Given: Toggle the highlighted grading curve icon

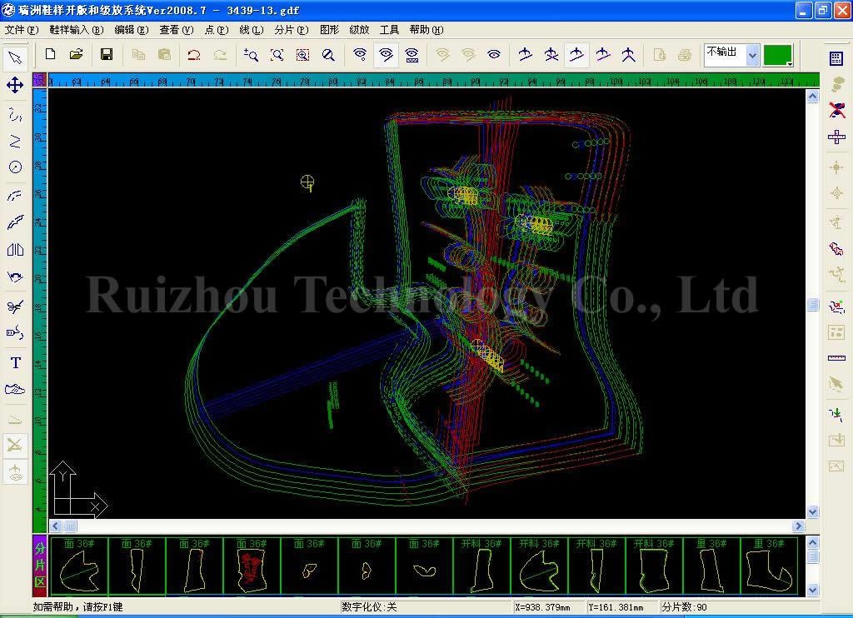Looking at the screenshot, I should (x=576, y=54).
